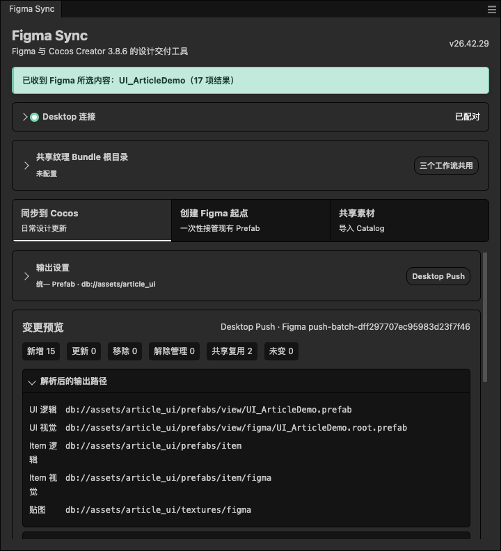Expand the Desktop 连接 section chevron
The height and width of the screenshot is (551, 501).
[x=25, y=117]
